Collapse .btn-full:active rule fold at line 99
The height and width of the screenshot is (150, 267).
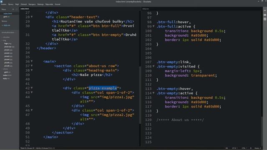click(x=154, y=26)
